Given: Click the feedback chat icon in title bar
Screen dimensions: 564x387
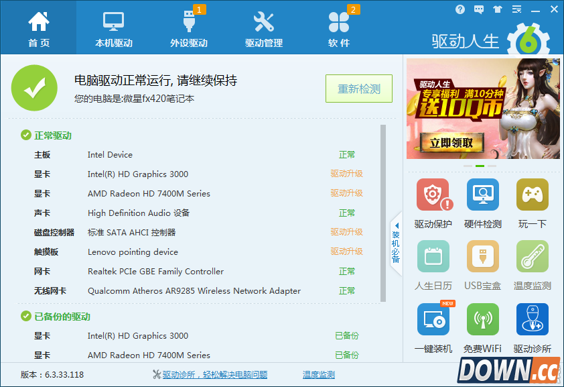Looking at the screenshot, I should point(478,9).
